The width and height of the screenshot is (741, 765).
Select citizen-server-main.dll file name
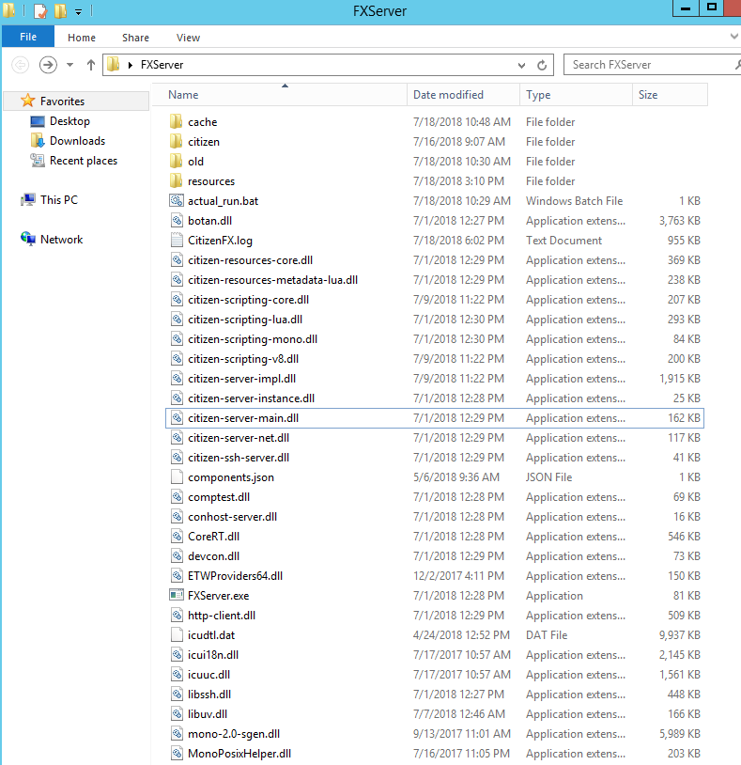coord(243,418)
